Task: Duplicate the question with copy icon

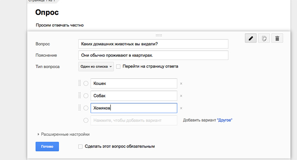Action: [x=264, y=38]
